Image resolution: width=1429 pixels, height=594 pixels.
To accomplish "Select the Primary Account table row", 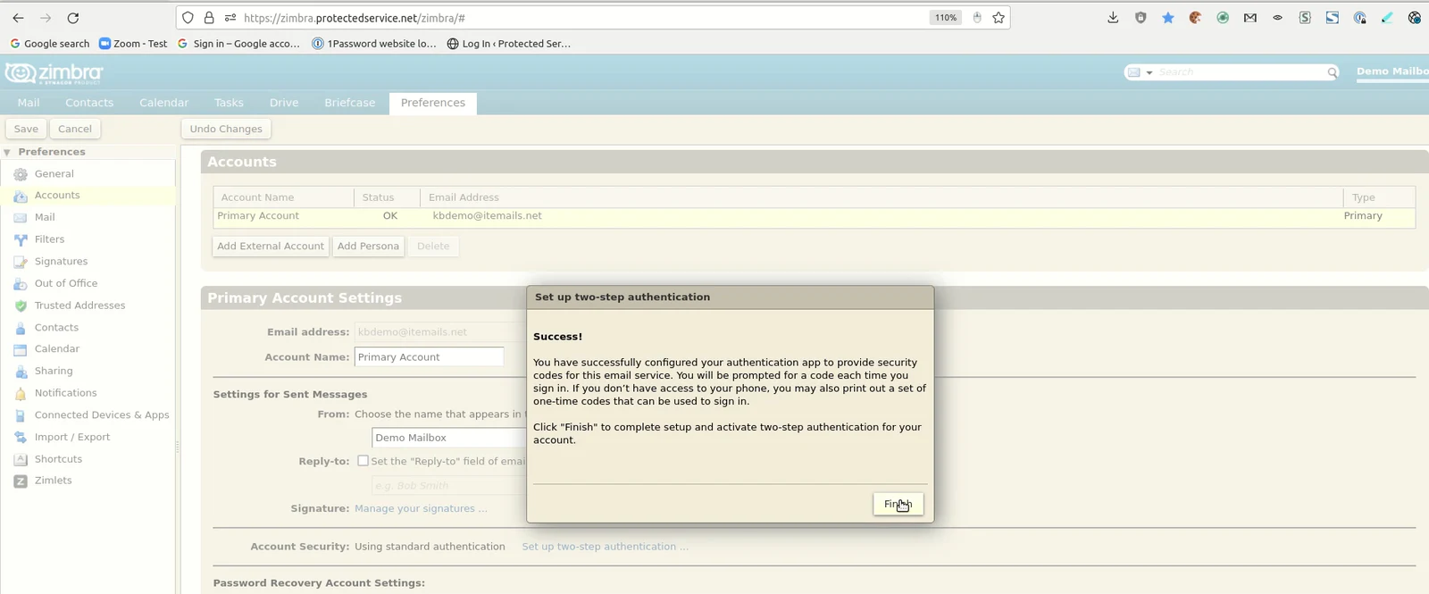I will (x=814, y=216).
